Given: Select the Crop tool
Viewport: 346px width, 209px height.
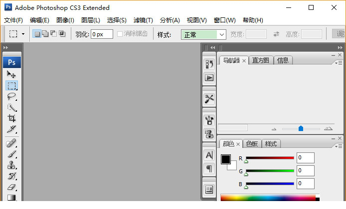Looking at the screenshot, I should point(11,118).
